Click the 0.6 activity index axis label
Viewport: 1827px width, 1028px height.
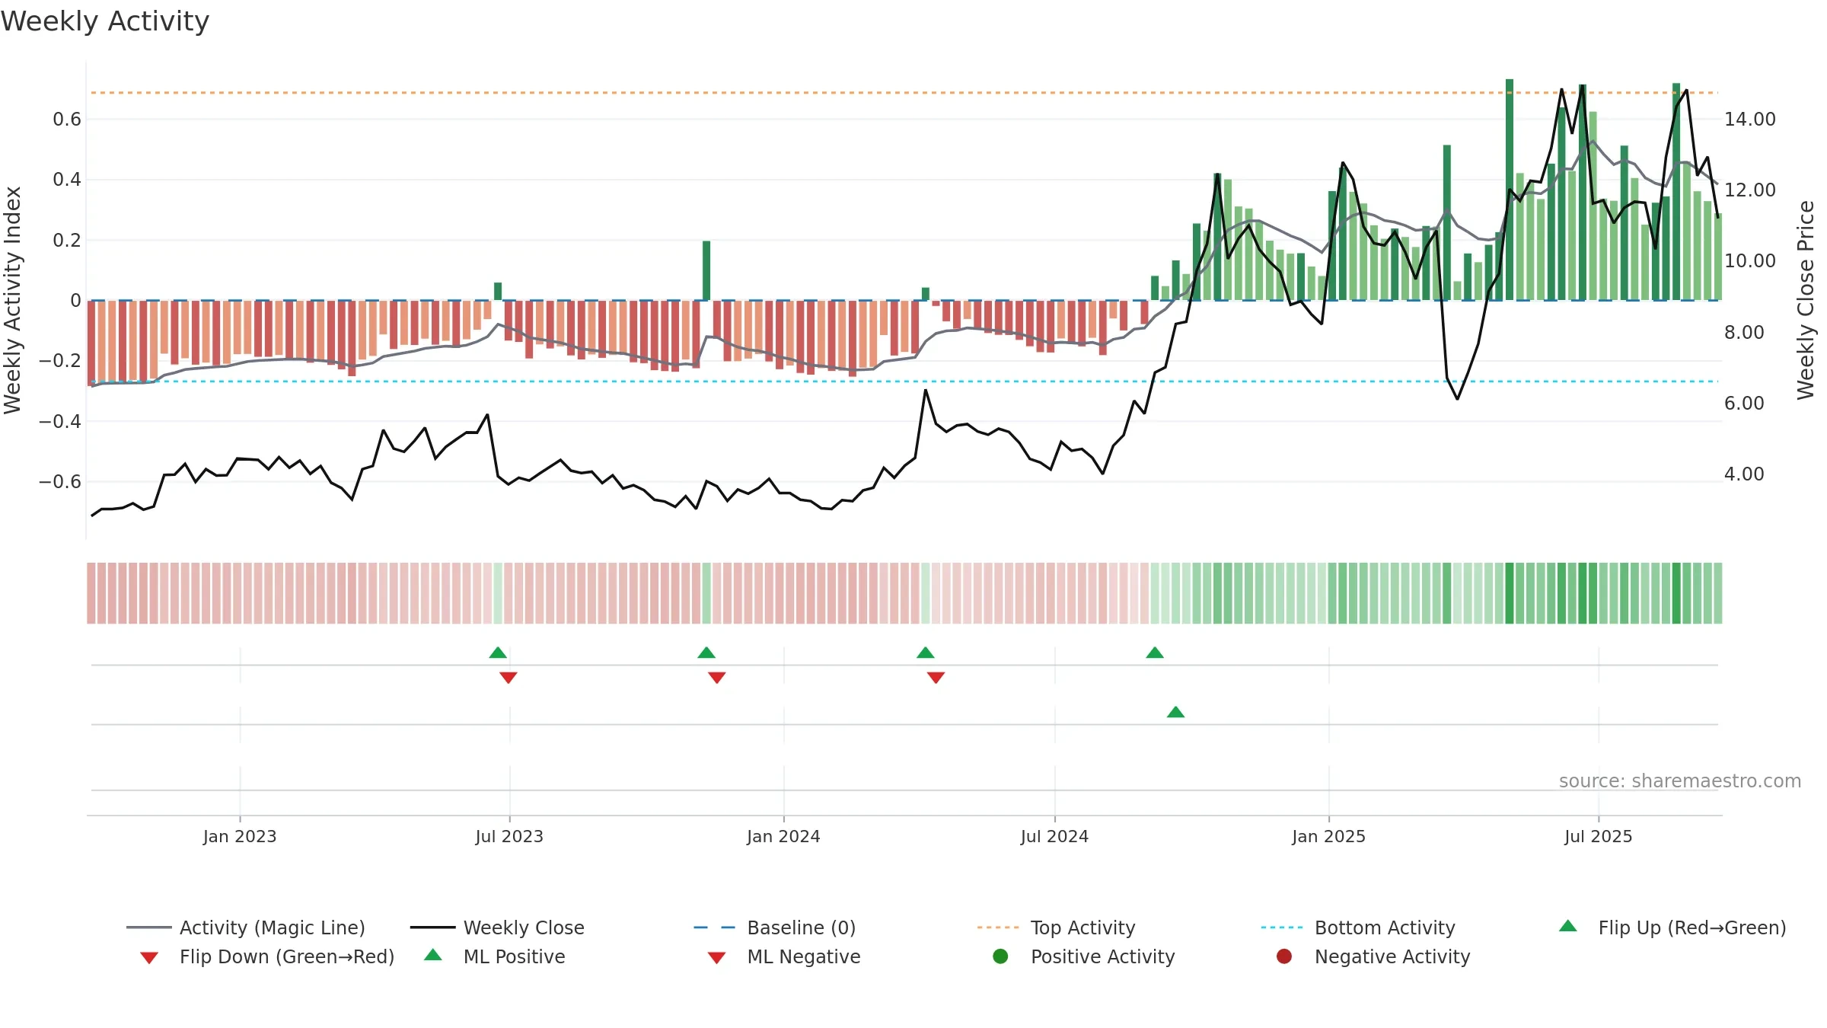click(67, 120)
